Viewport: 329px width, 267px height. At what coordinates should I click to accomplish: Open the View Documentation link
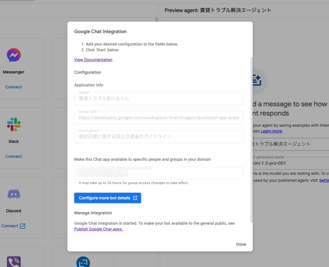(93, 60)
